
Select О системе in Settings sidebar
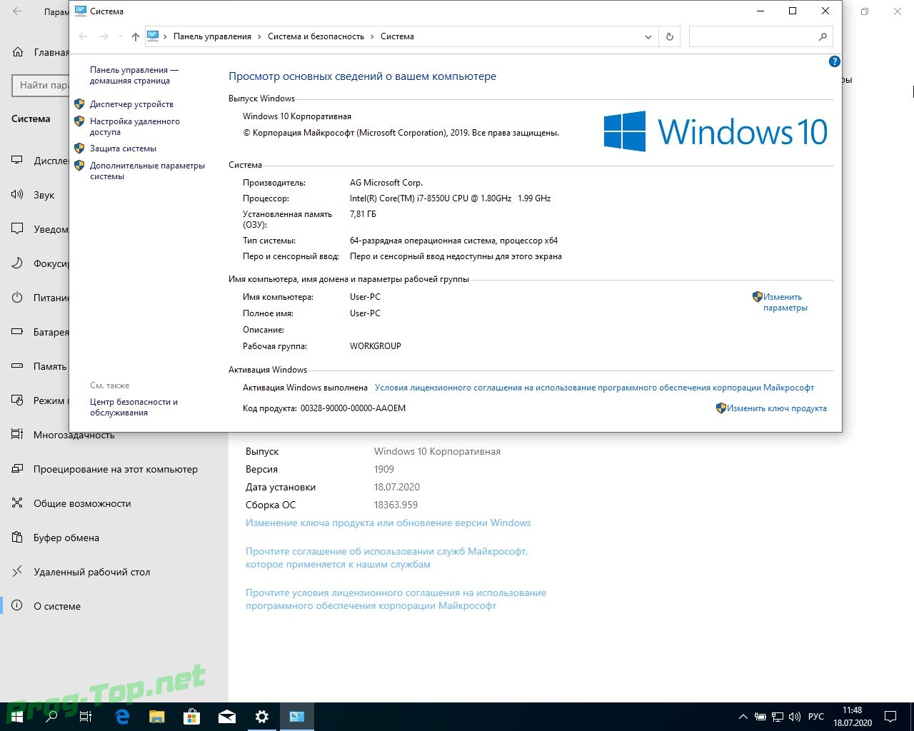pos(114,606)
